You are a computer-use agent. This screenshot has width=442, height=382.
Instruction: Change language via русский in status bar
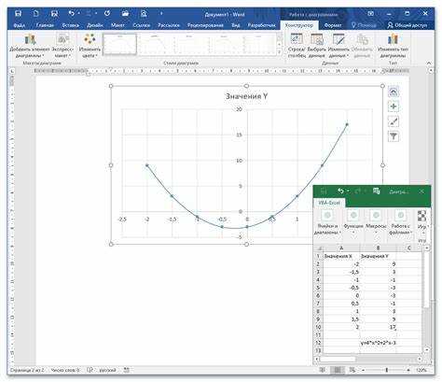(107, 370)
